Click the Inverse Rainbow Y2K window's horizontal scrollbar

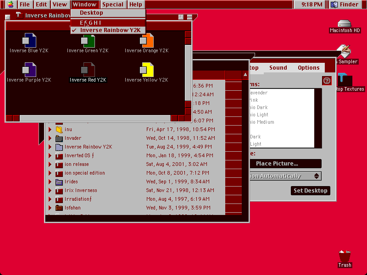tap(95, 118)
